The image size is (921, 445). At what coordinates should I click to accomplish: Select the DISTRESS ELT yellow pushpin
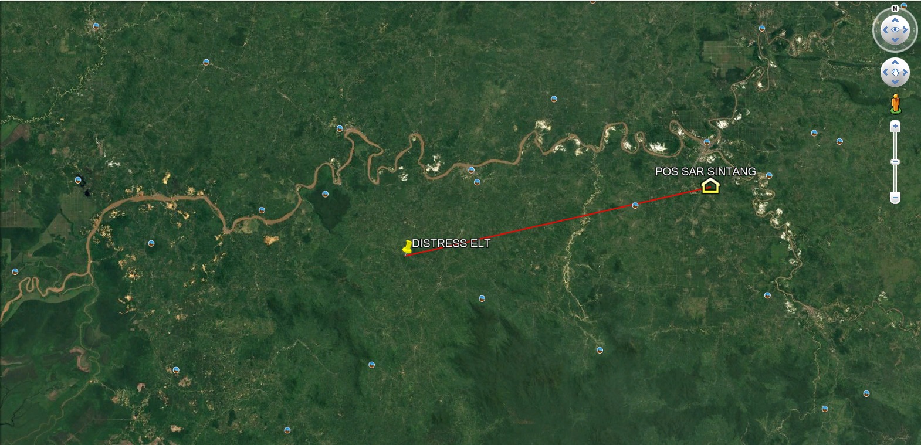point(407,247)
